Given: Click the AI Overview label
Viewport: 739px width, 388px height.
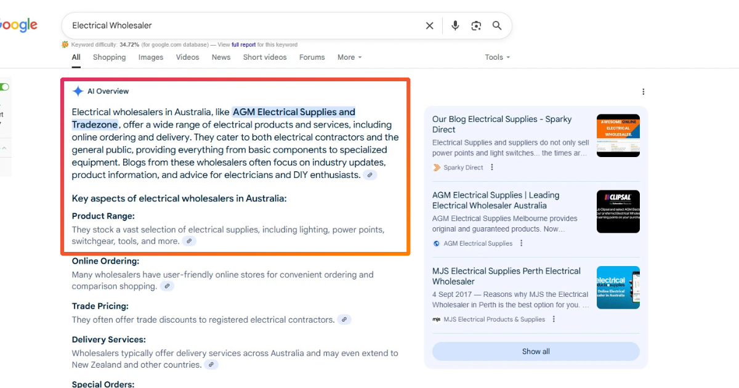Looking at the screenshot, I should (x=108, y=91).
